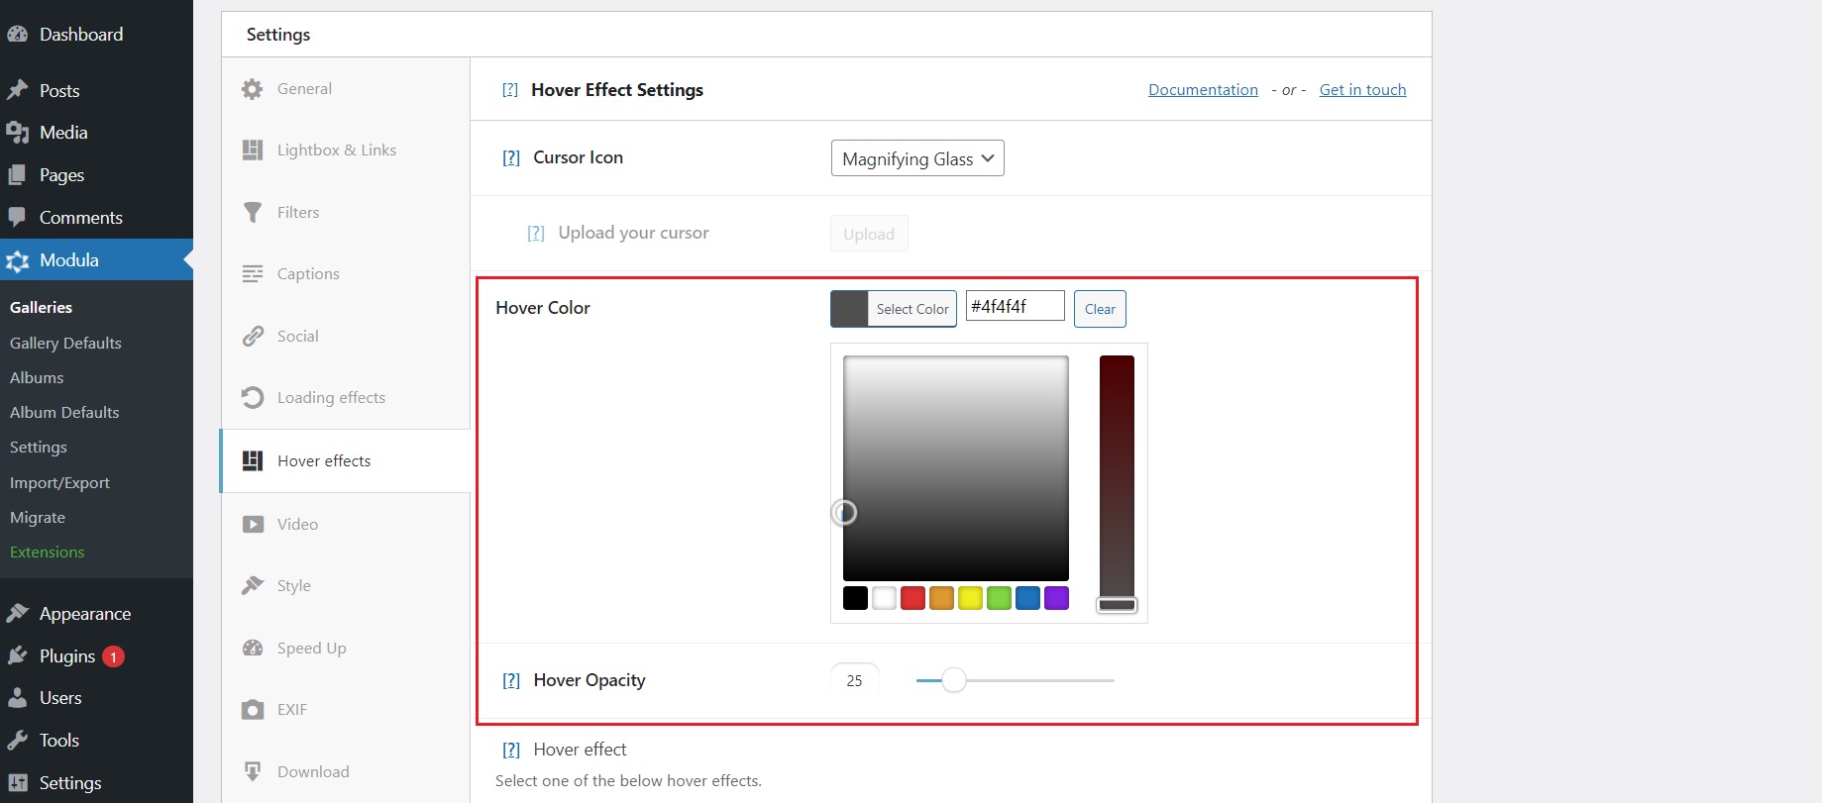Screen dimensions: 1822x803
Task: Pick the yellow palette swatch
Action: 970,598
